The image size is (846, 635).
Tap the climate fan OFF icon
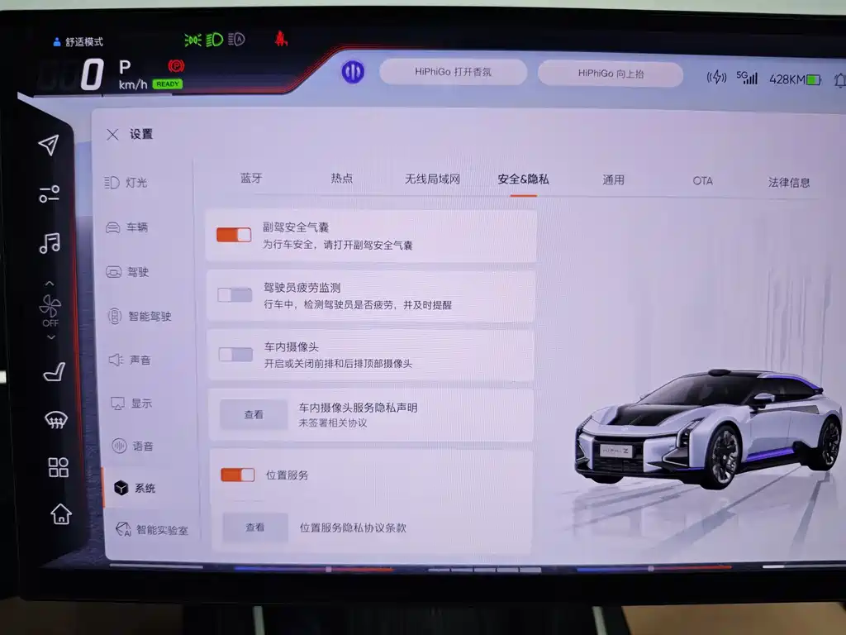click(x=50, y=311)
